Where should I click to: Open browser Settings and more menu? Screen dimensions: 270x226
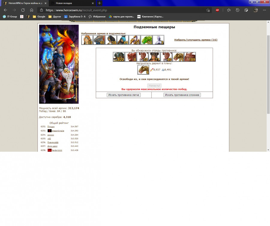pos(265,10)
